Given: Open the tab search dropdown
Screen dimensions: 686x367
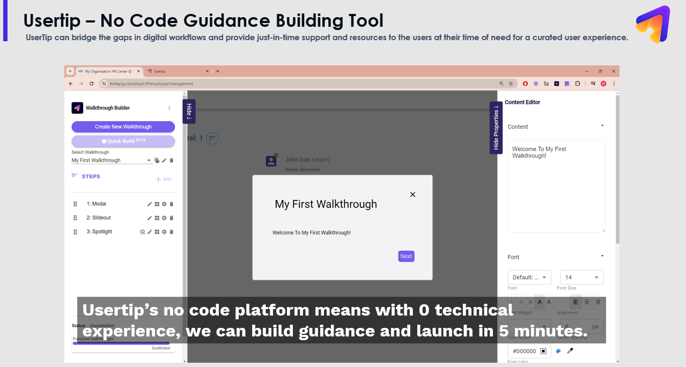Looking at the screenshot, I should 70,71.
